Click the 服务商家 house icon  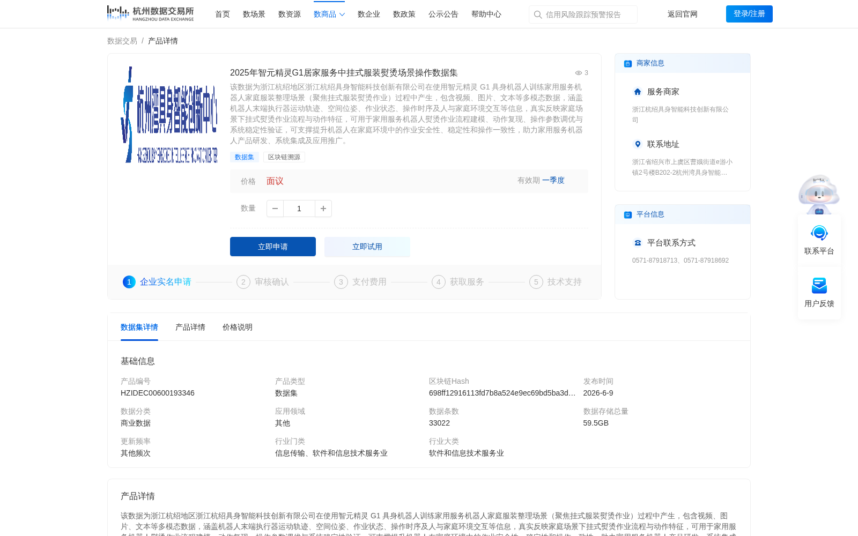tap(638, 92)
